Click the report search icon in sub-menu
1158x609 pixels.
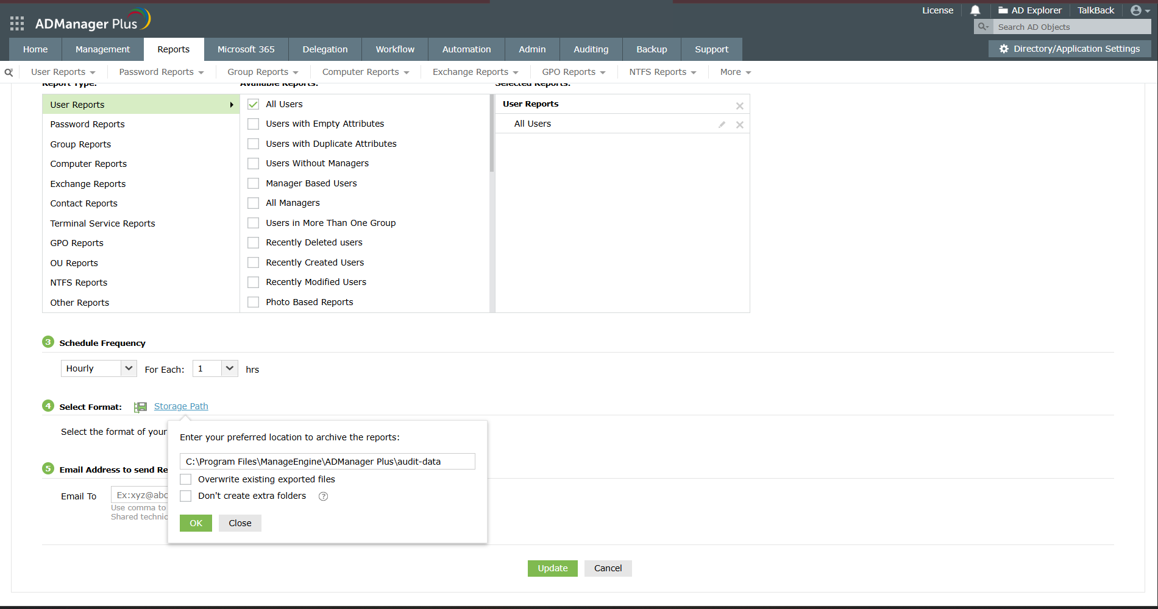coord(9,72)
